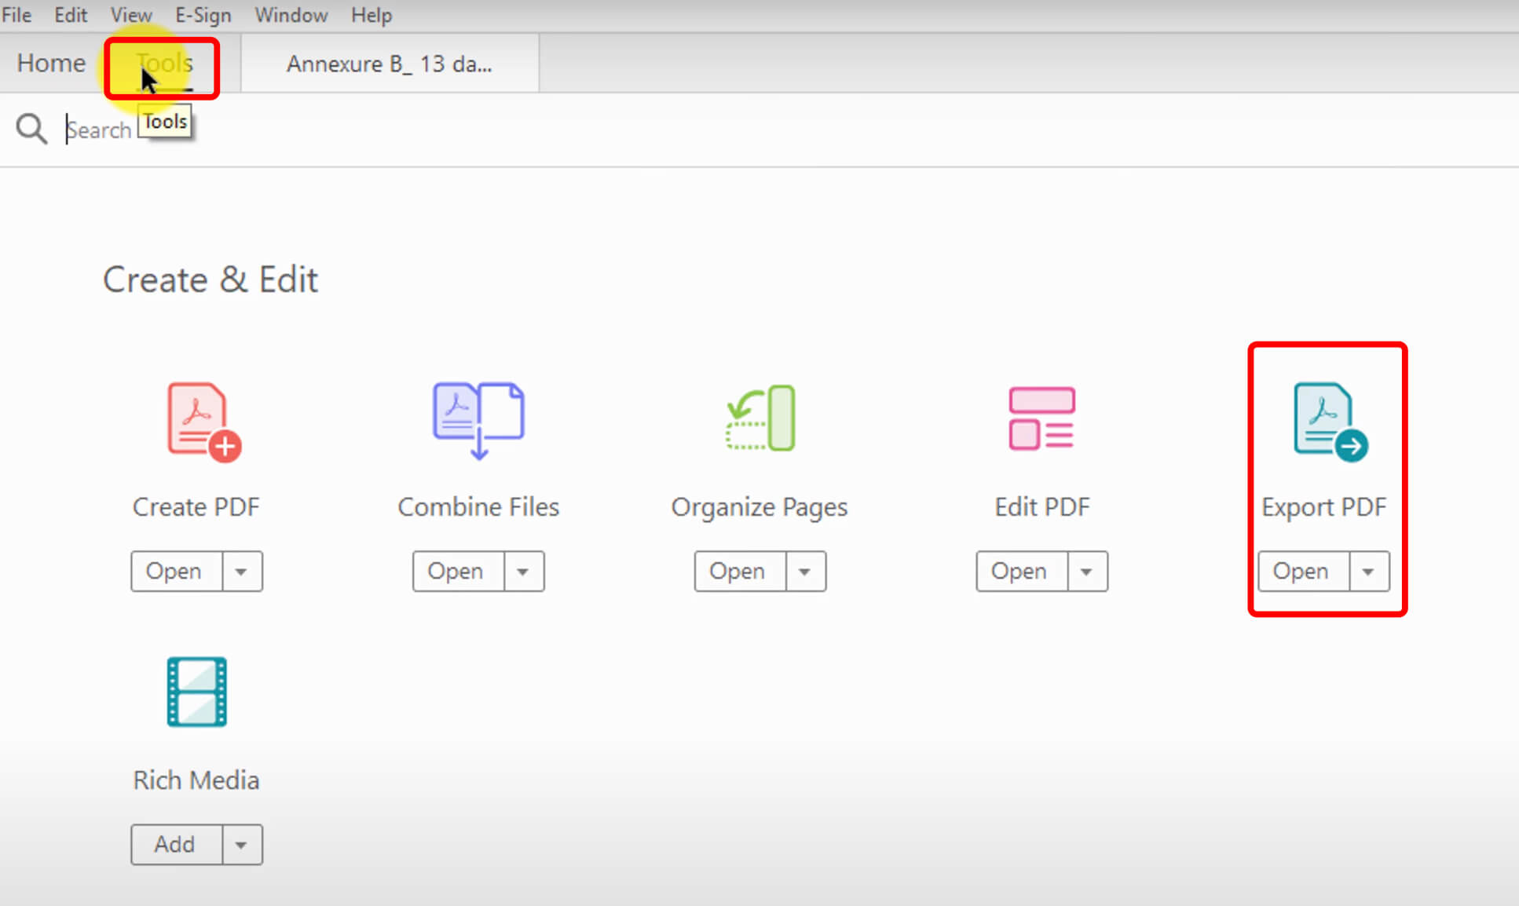Click the Create & Edit section heading

point(210,279)
